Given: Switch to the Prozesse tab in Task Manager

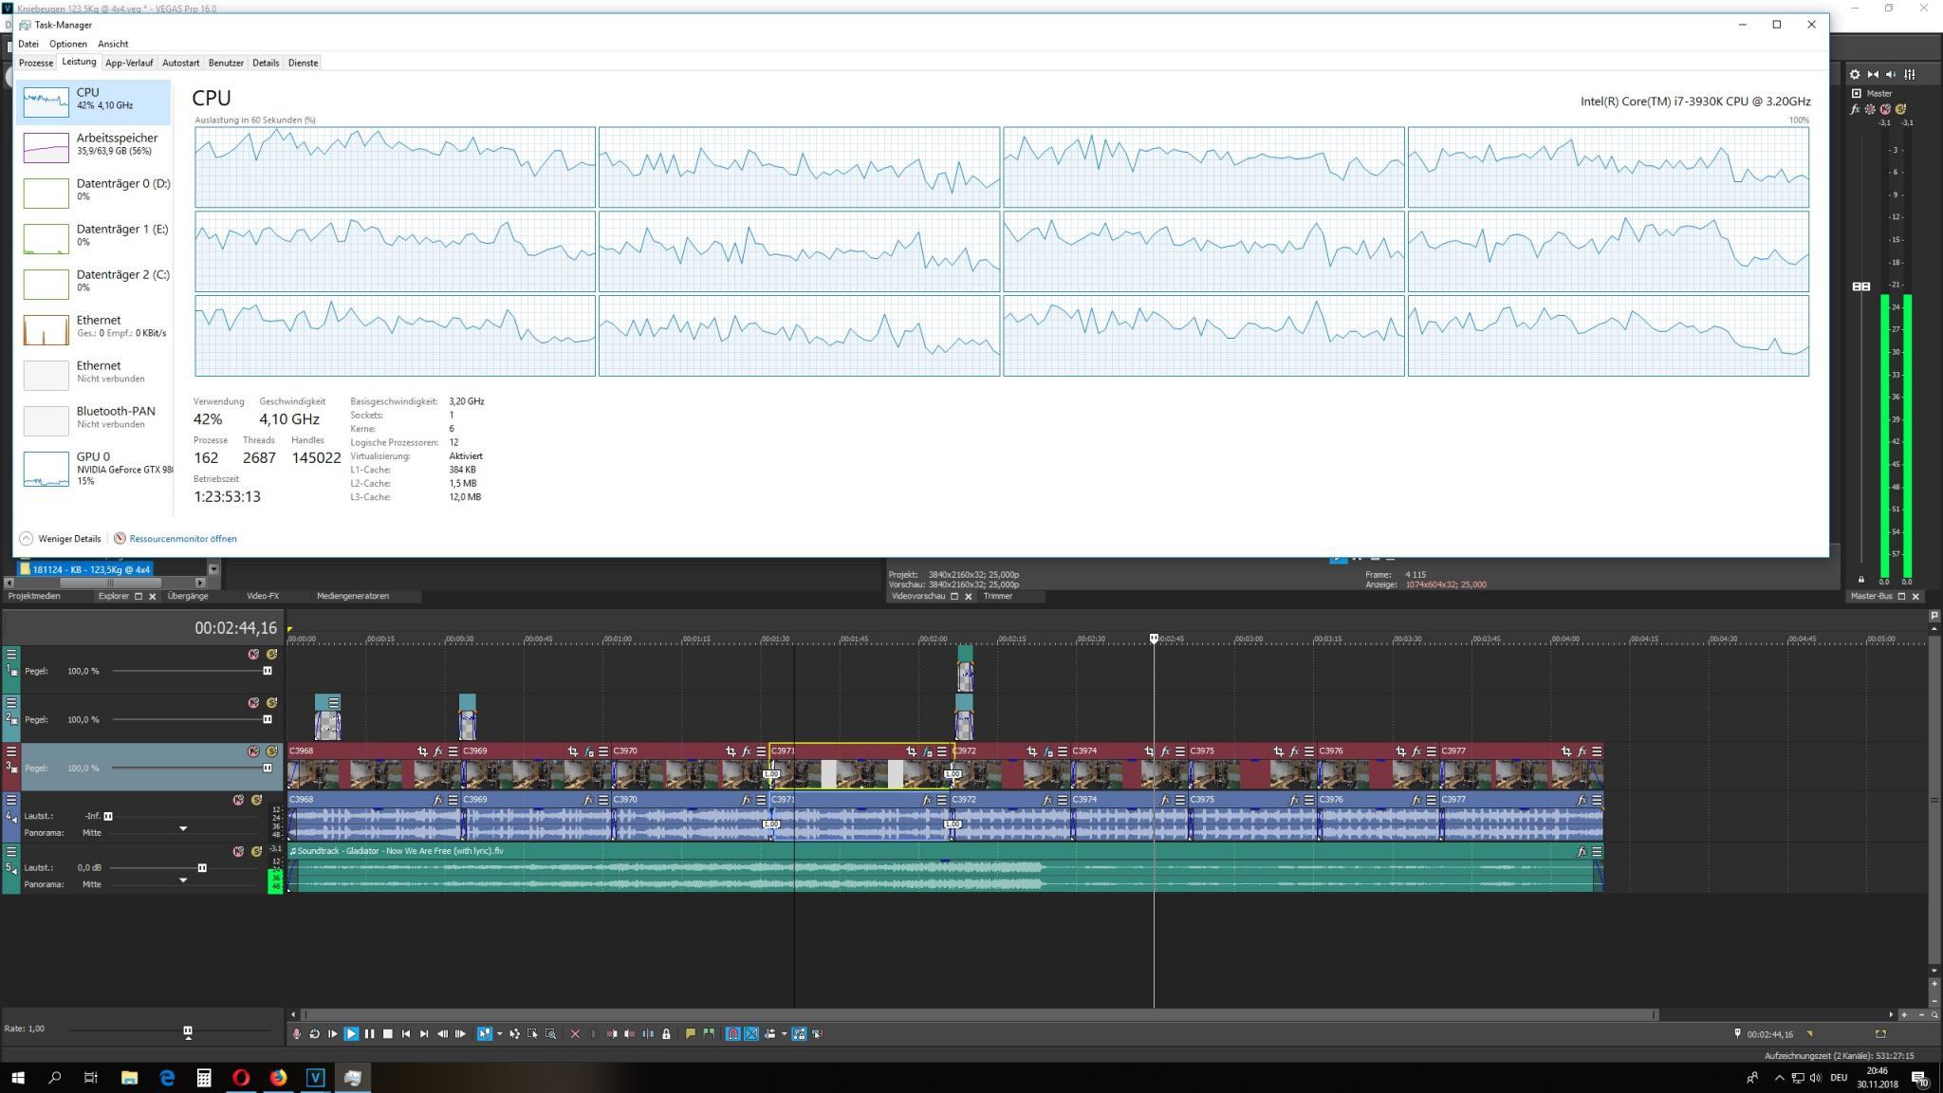Looking at the screenshot, I should (36, 63).
